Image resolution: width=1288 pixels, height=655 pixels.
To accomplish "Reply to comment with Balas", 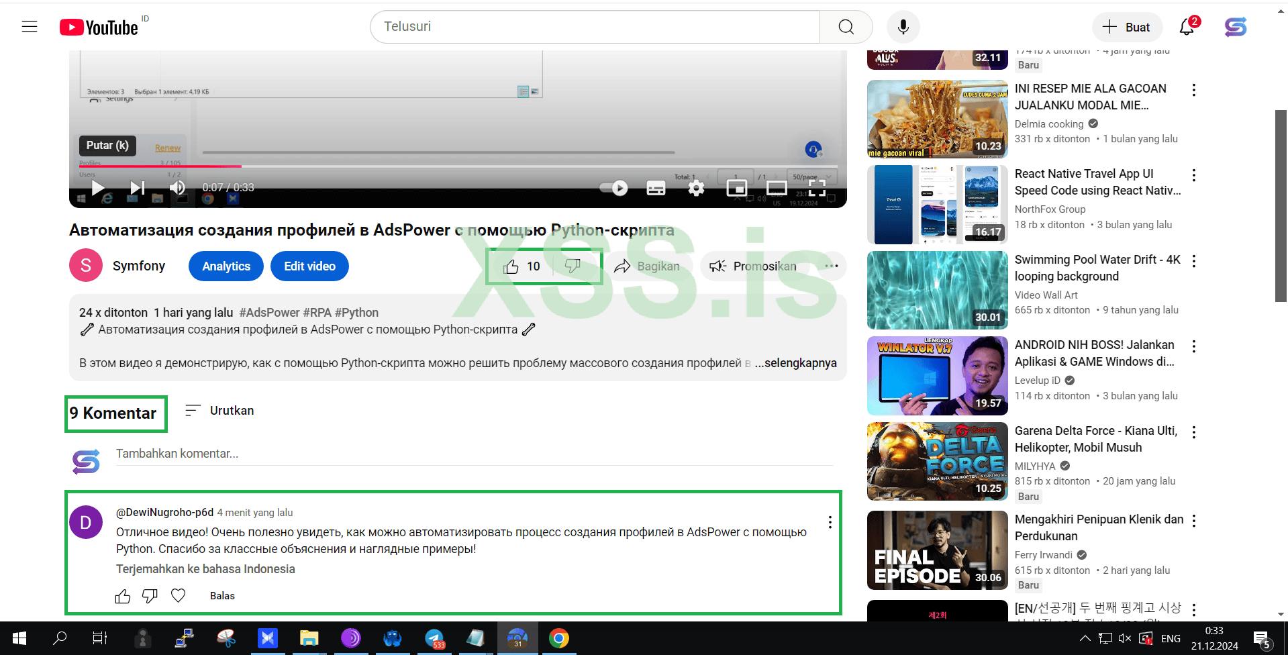I will [x=222, y=596].
